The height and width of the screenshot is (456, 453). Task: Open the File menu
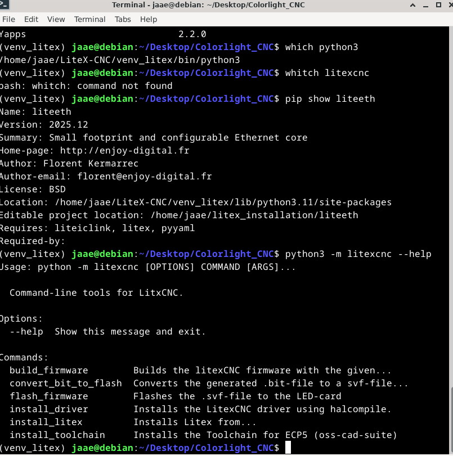pos(8,19)
